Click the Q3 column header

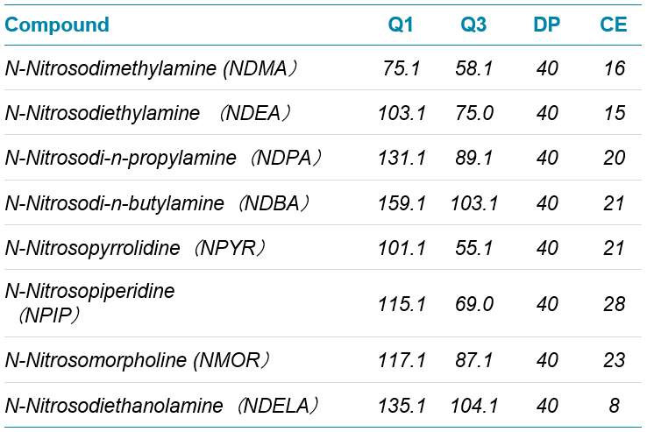coord(473,25)
